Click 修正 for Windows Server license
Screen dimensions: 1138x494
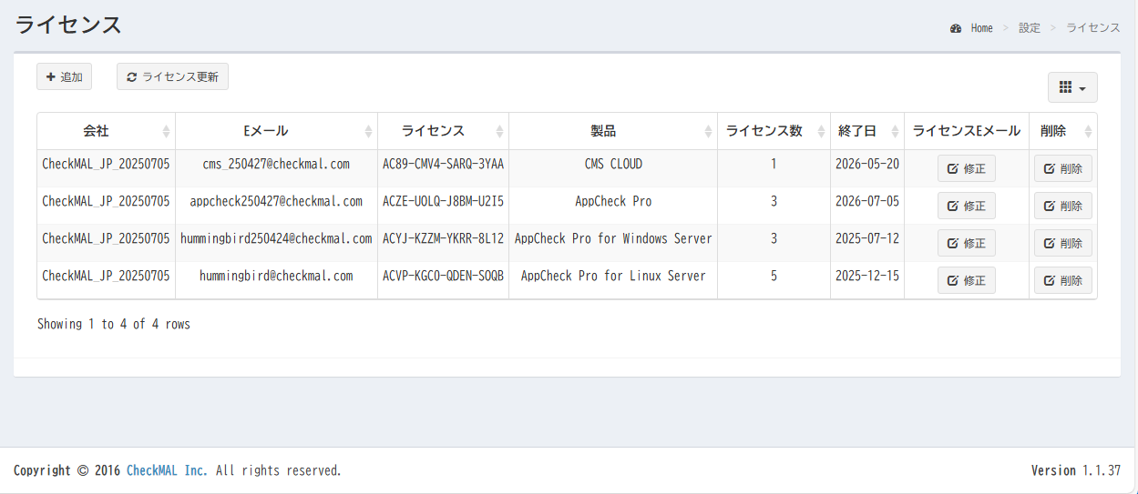click(966, 243)
